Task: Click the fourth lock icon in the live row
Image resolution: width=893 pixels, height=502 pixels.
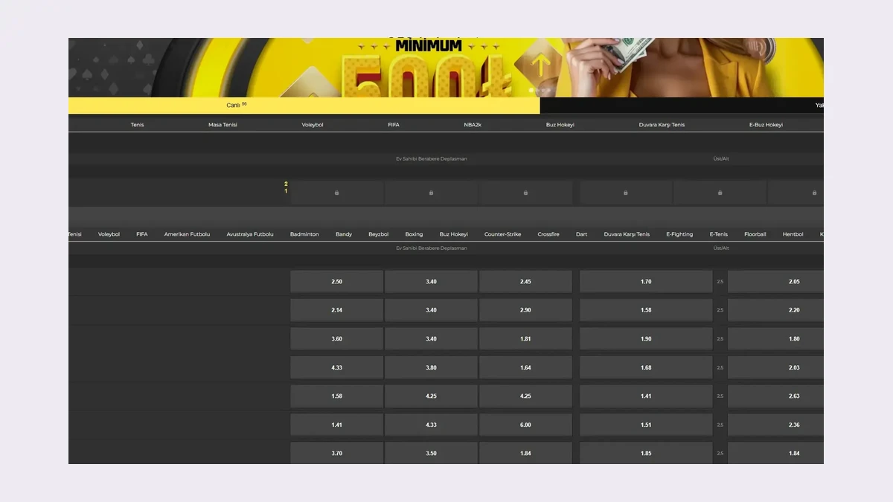Action: [625, 193]
